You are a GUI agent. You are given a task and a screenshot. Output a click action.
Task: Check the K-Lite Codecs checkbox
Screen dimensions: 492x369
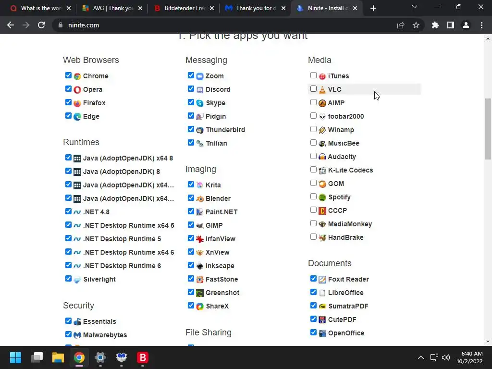pyautogui.click(x=313, y=170)
